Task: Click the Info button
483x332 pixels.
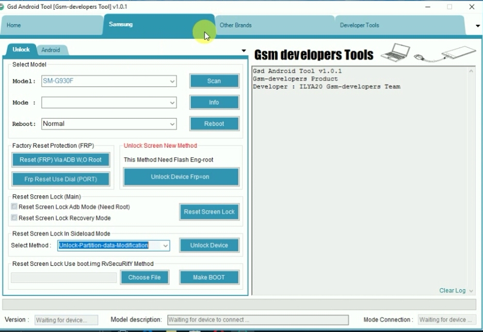Action: coord(214,102)
